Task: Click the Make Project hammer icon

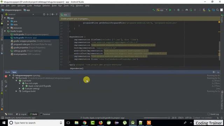Action: (153, 10)
